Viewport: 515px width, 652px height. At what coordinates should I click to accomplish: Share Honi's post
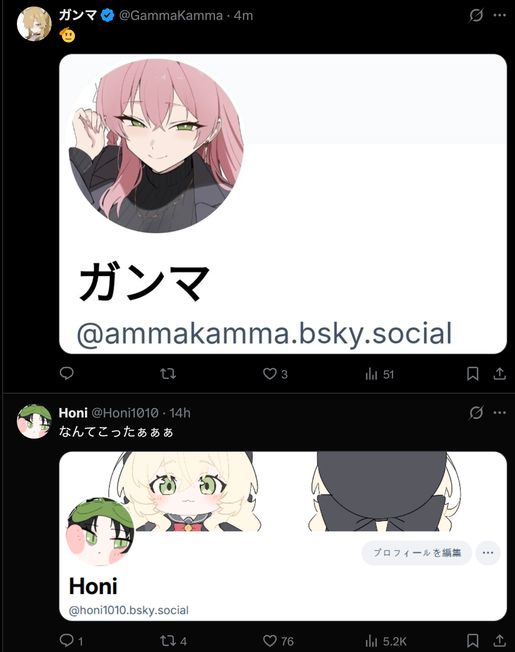coord(499,641)
